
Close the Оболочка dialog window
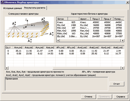pos(127,2)
